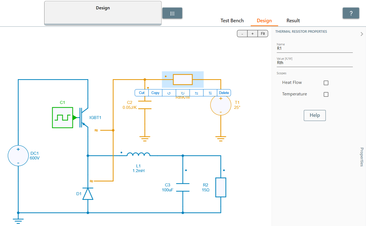Zoom in with the plus button
Image resolution: width=366 pixels, height=226 pixels.
(252, 34)
